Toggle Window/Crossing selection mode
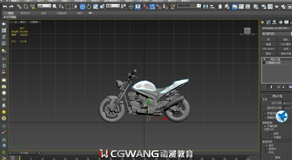 75,7
